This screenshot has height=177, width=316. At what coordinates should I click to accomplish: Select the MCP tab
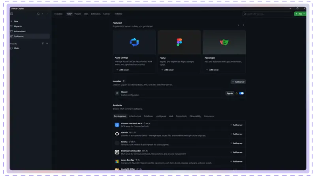tap(70, 14)
